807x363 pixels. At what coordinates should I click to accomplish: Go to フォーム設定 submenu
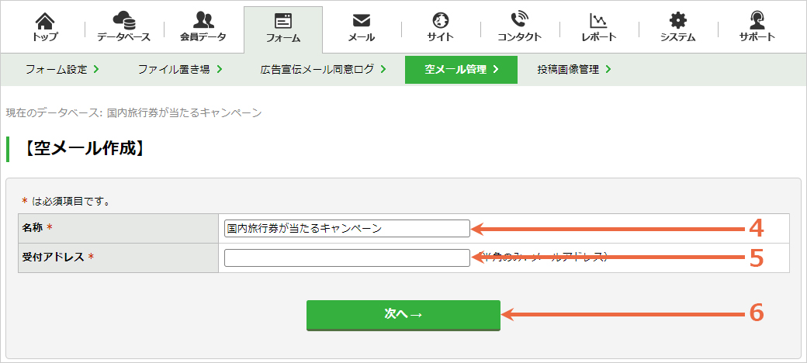(62, 69)
